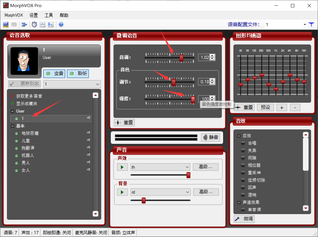Click the plug device toolbar icon

coord(24,25)
